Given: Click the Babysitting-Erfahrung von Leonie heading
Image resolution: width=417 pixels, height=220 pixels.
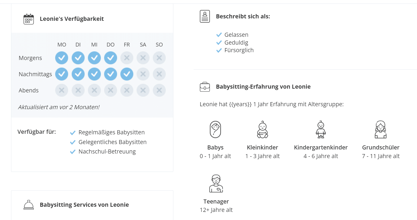Looking at the screenshot, I should pos(263,87).
